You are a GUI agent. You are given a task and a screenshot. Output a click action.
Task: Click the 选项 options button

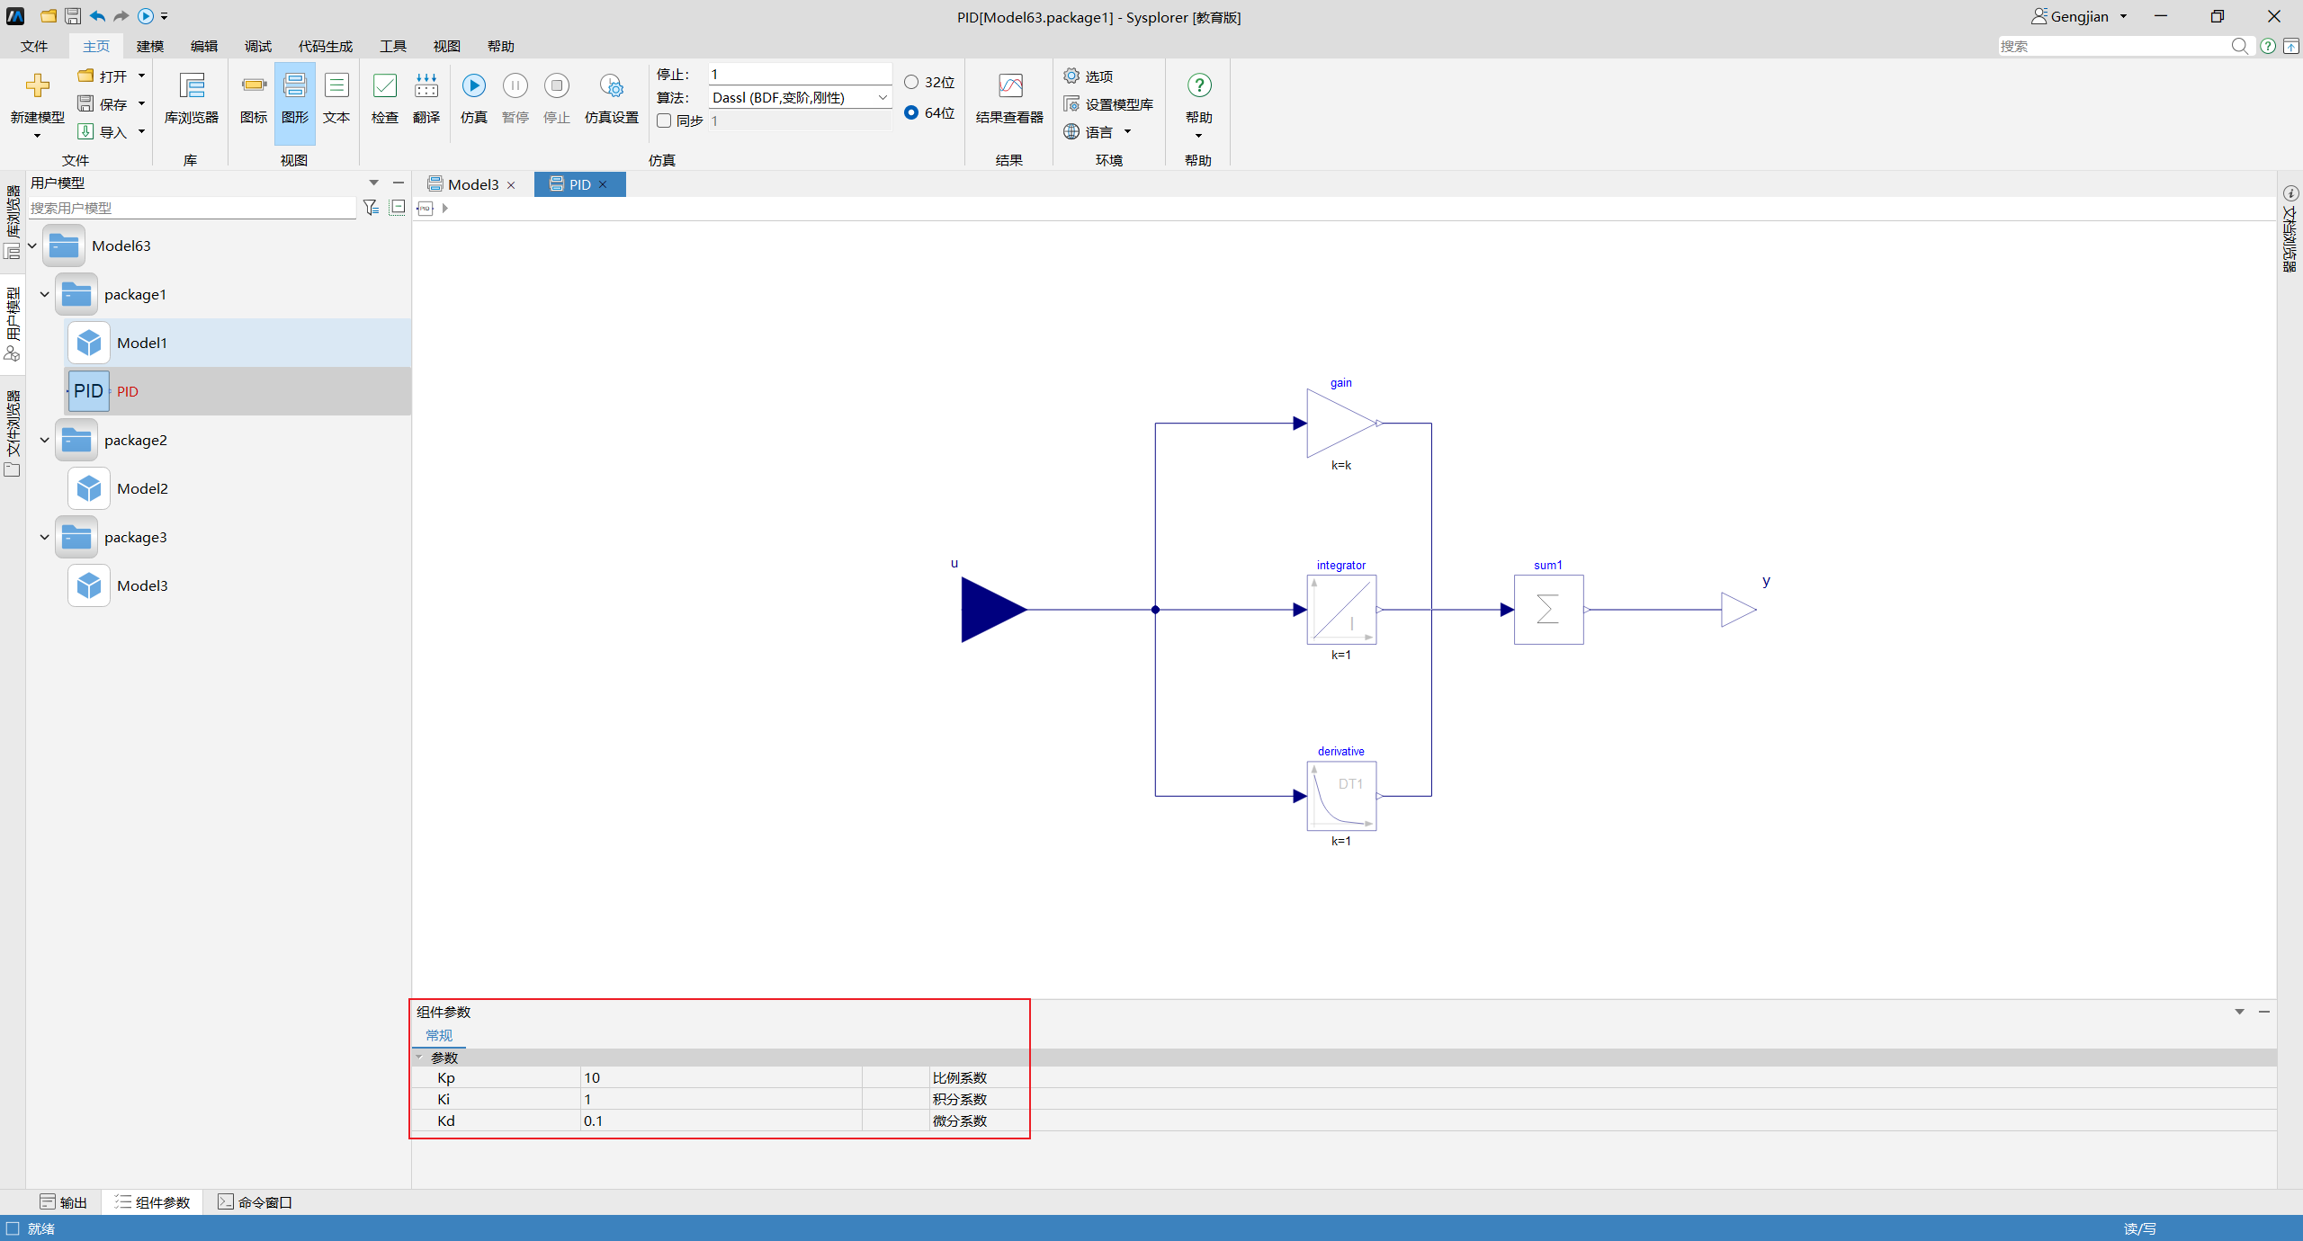(1089, 76)
